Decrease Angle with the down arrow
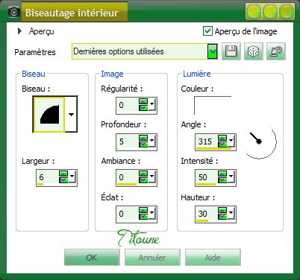The width and height of the screenshot is (300, 280). tap(222, 144)
